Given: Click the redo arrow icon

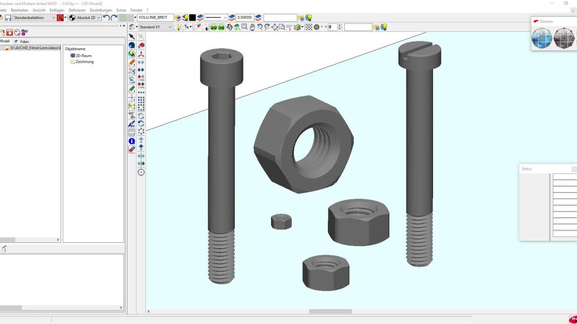Looking at the screenshot, I should tap(115, 17).
